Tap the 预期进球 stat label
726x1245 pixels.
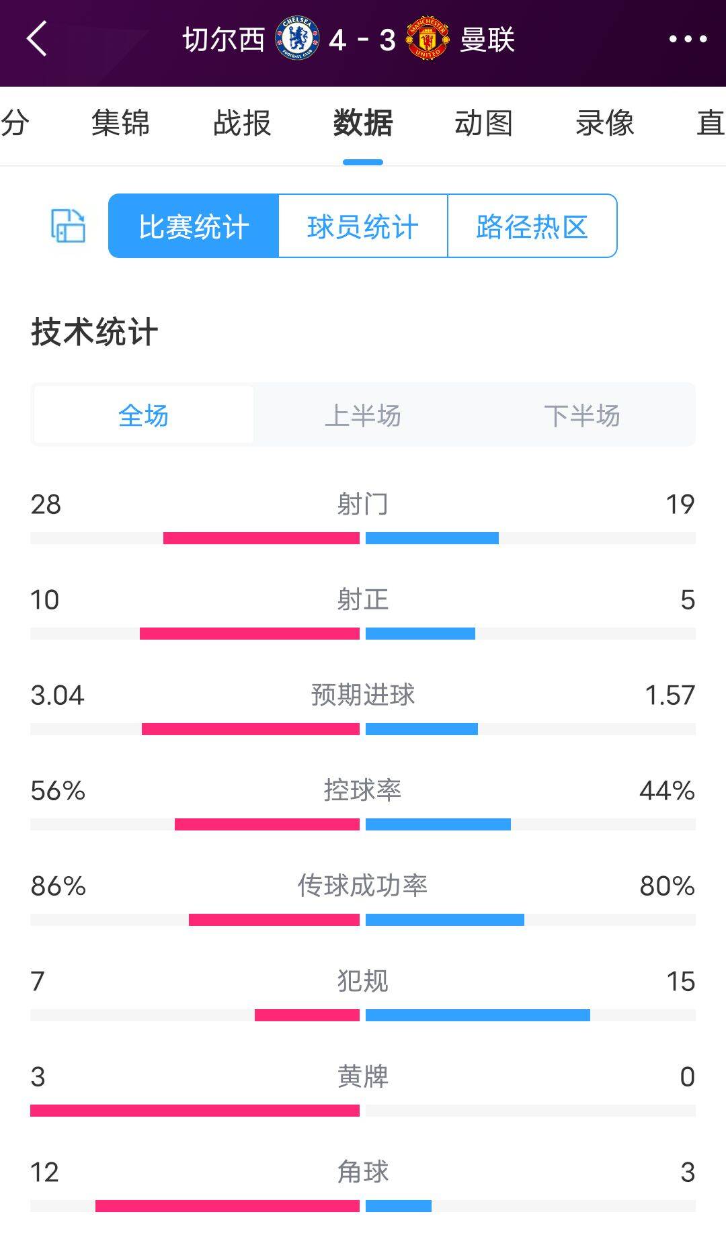(363, 695)
